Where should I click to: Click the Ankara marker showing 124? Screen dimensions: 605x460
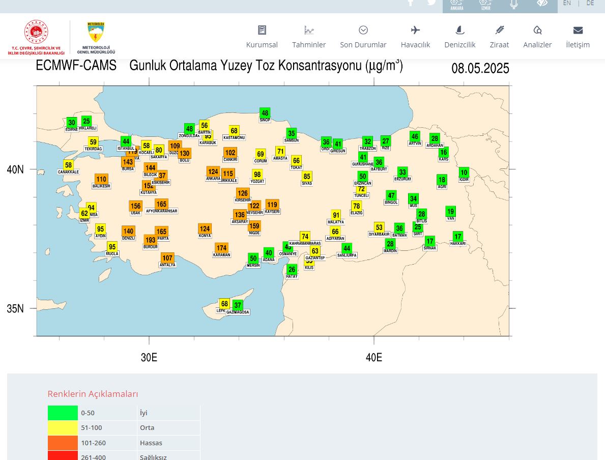pyautogui.click(x=213, y=171)
